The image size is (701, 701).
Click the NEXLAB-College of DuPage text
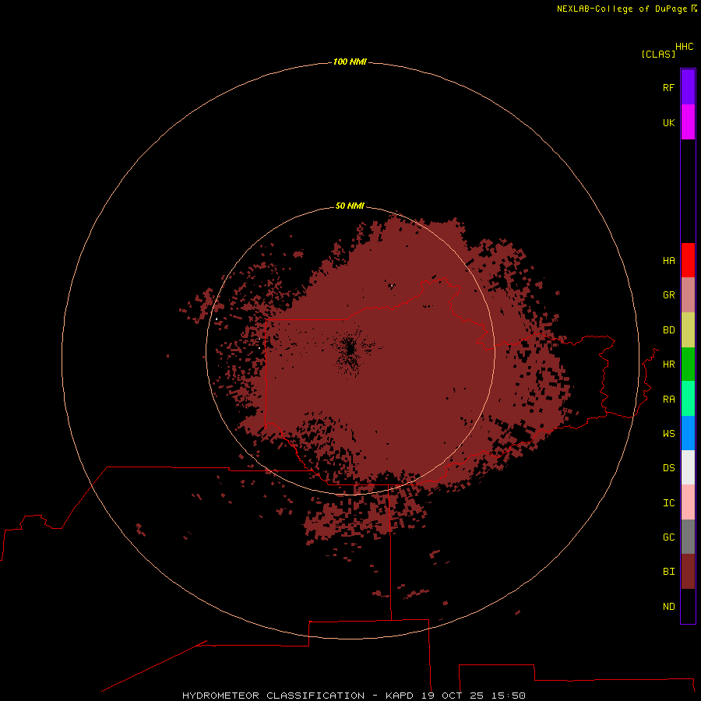pyautogui.click(x=622, y=9)
